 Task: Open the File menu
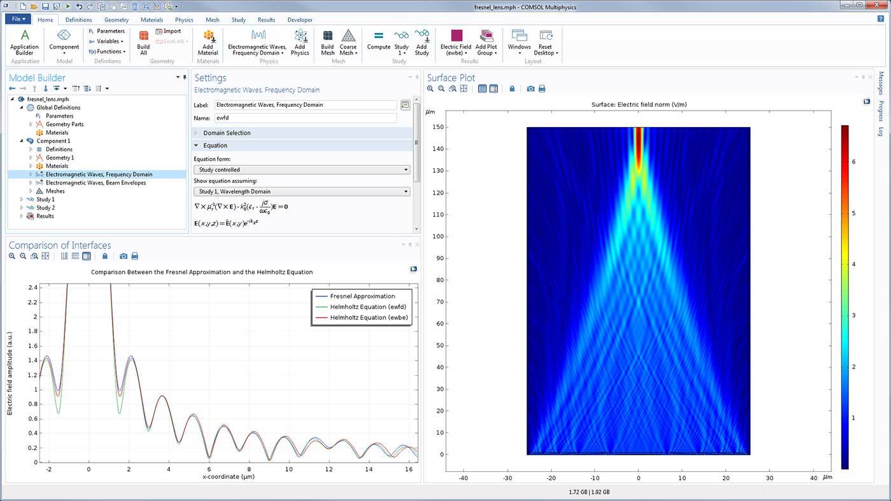[17, 19]
